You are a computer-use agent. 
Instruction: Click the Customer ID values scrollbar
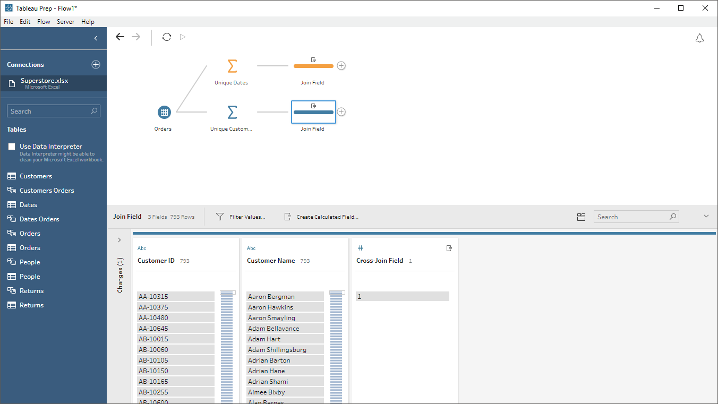click(x=227, y=347)
